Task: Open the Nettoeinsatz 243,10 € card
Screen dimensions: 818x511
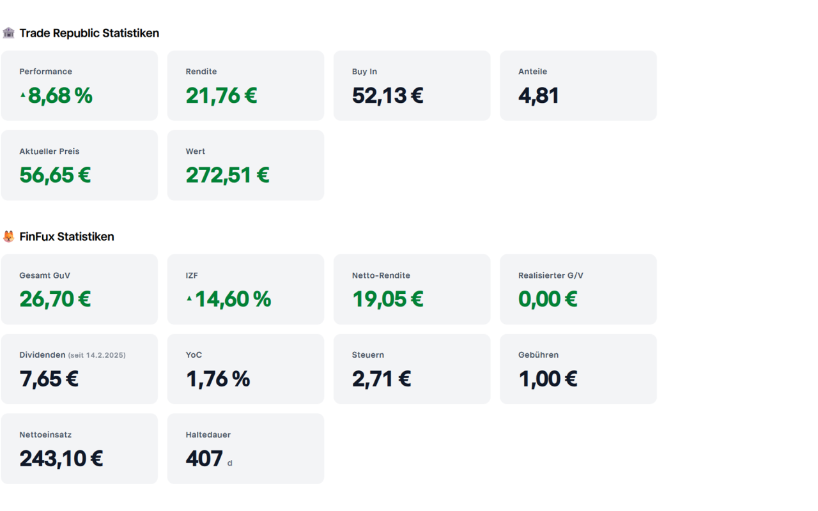Action: point(79,448)
